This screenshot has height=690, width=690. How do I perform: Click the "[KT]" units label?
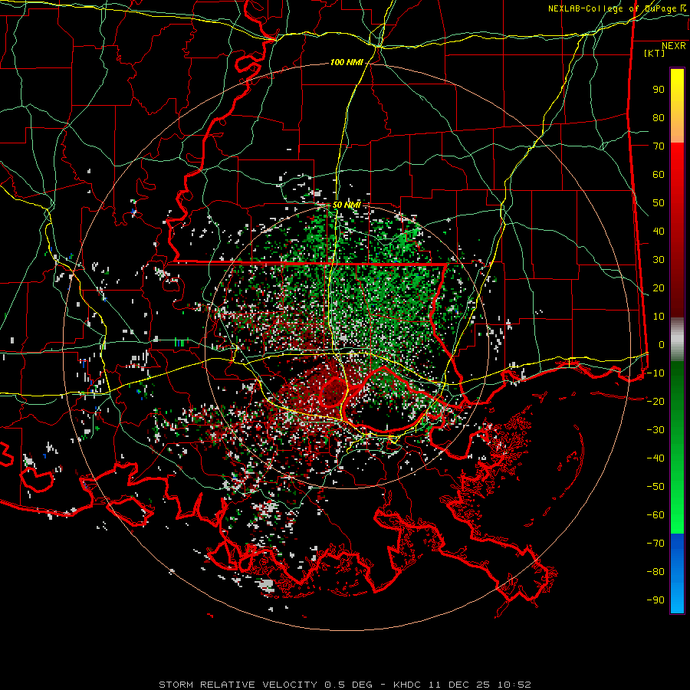pyautogui.click(x=655, y=53)
